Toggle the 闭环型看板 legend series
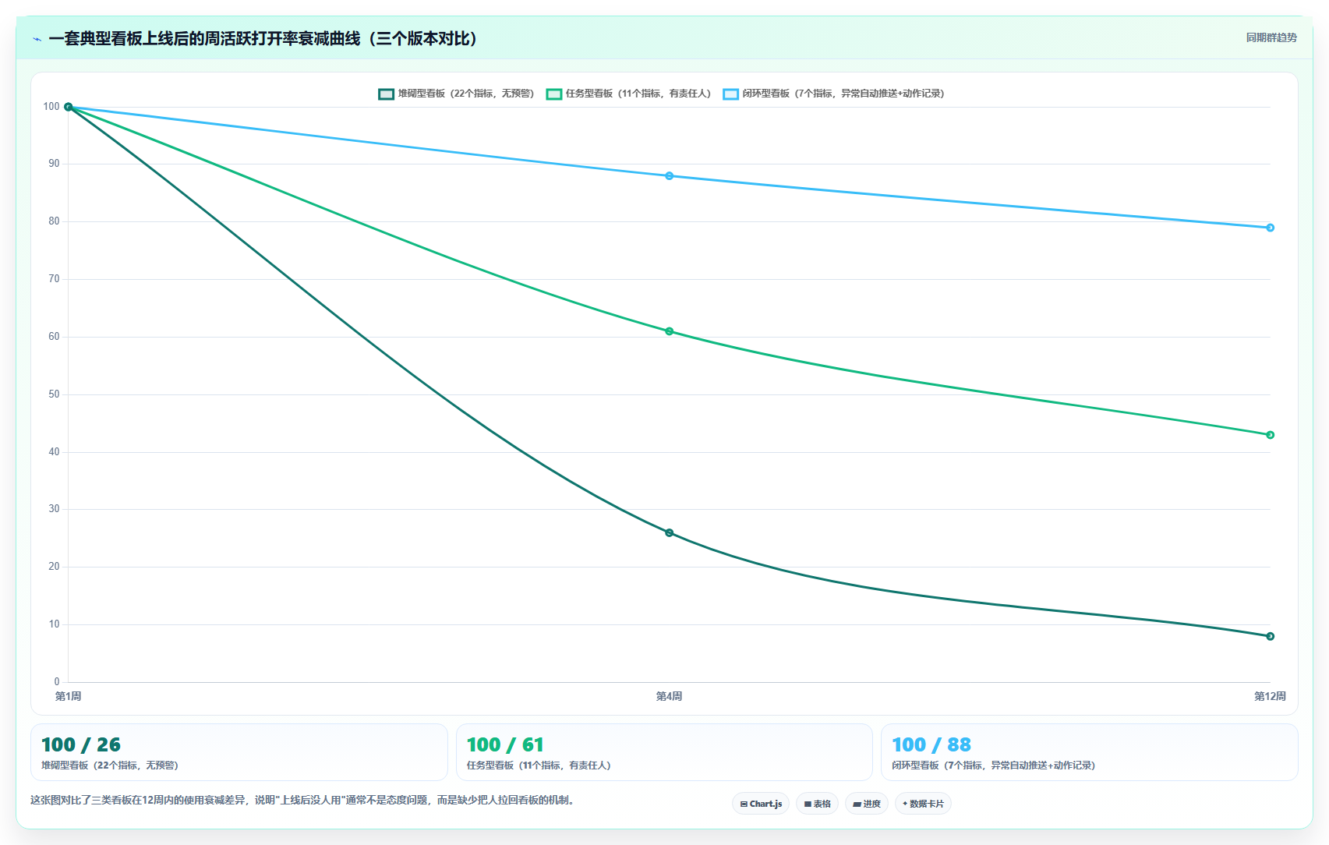Viewport: 1329px width, 845px height. tap(833, 94)
